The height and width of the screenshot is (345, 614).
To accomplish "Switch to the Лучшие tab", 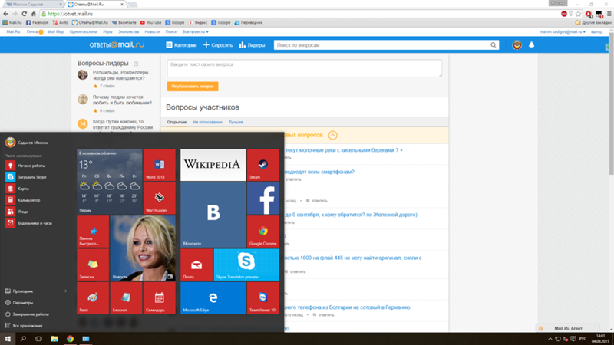I will [x=236, y=122].
